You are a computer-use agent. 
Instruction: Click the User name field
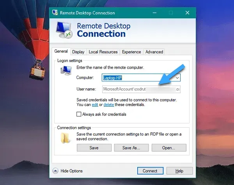pos(141,89)
